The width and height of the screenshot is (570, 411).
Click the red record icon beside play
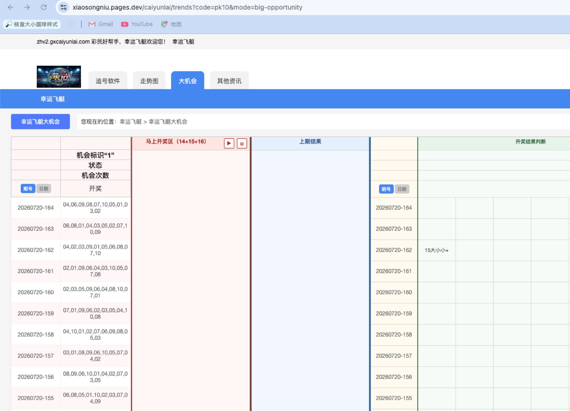pyautogui.click(x=242, y=144)
